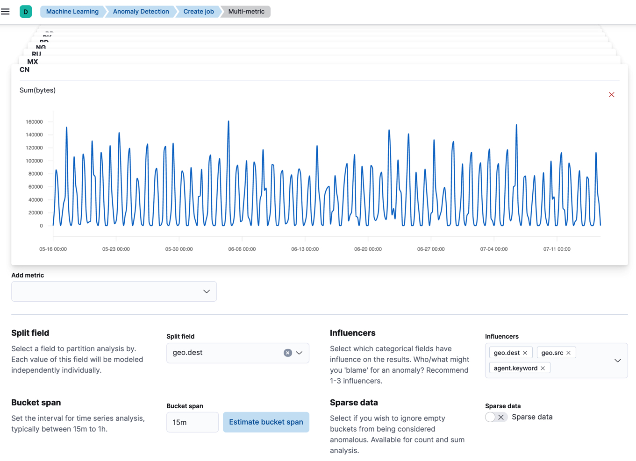Viewport: 636px width, 461px height.
Task: Click the Estimate bucket span button
Action: [266, 422]
